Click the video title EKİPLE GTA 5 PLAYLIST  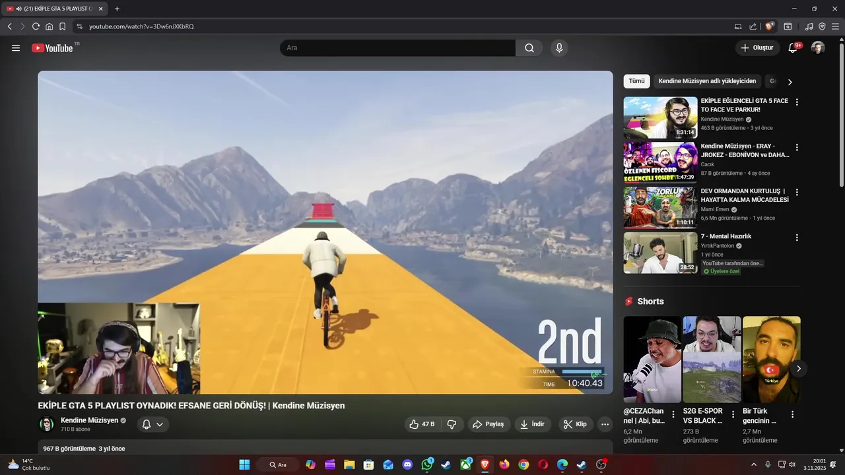[x=191, y=406]
